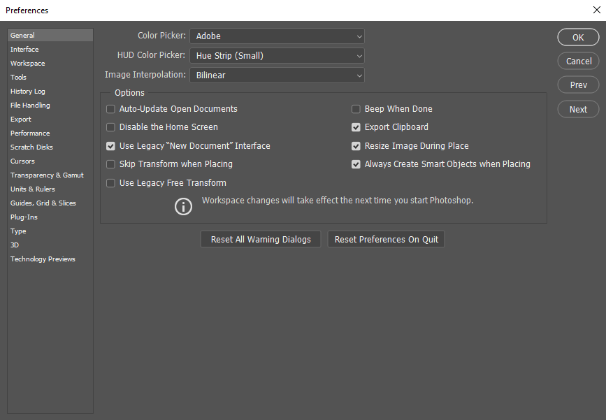Viewport: 606px width, 420px height.
Task: Open Image Interpolation dropdown
Action: point(277,75)
